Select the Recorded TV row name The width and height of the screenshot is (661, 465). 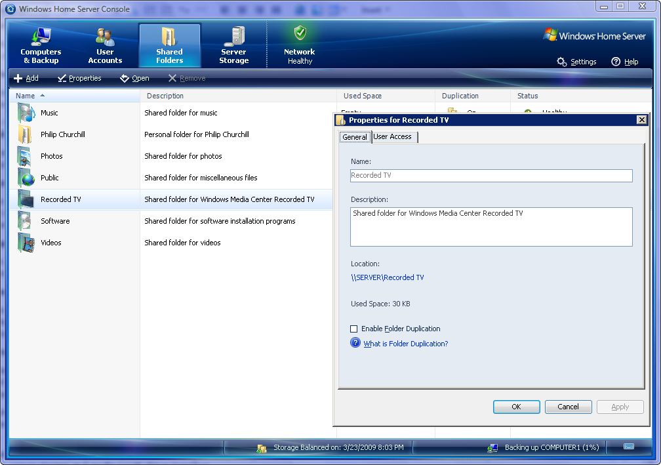coord(61,199)
